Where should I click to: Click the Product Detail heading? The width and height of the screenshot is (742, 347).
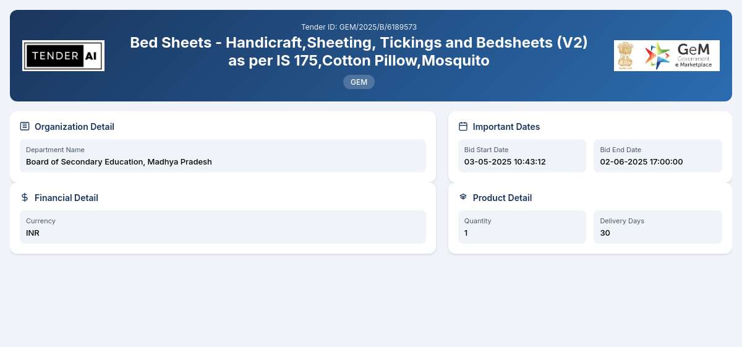[502, 198]
